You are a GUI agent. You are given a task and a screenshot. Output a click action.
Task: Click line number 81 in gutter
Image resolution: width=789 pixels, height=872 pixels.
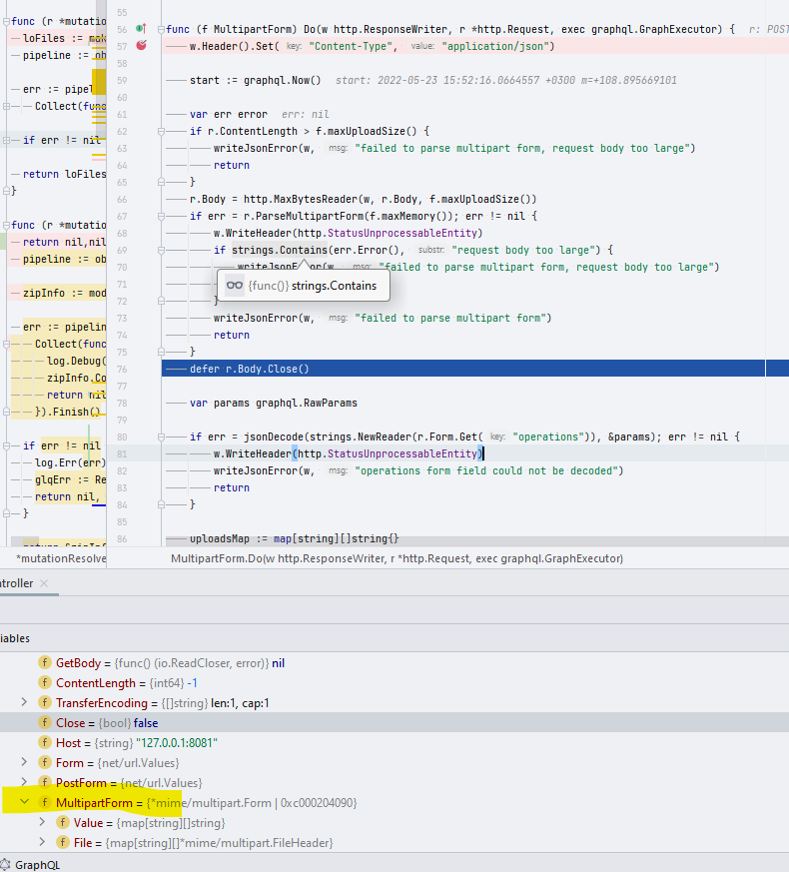(x=122, y=453)
